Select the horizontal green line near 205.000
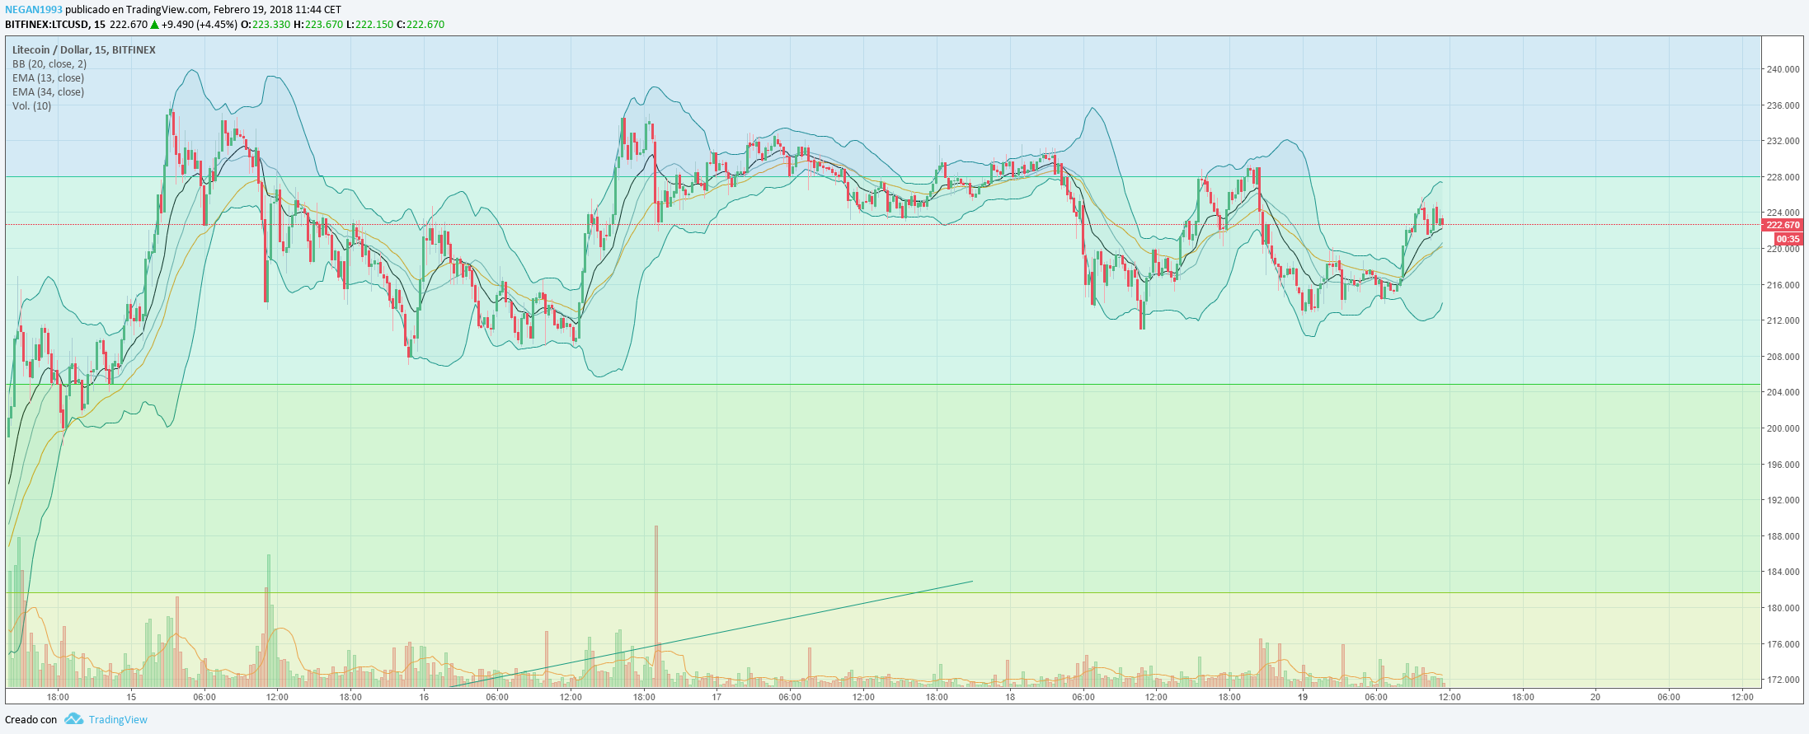Image resolution: width=1809 pixels, height=734 pixels. pyautogui.click(x=825, y=385)
